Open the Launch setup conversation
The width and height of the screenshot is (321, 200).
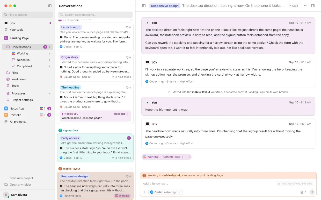[95, 37]
